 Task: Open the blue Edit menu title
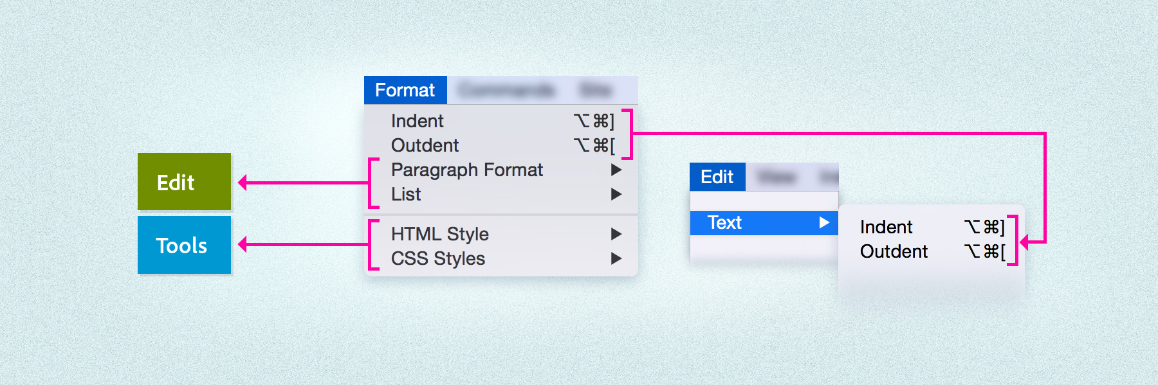pos(717,177)
